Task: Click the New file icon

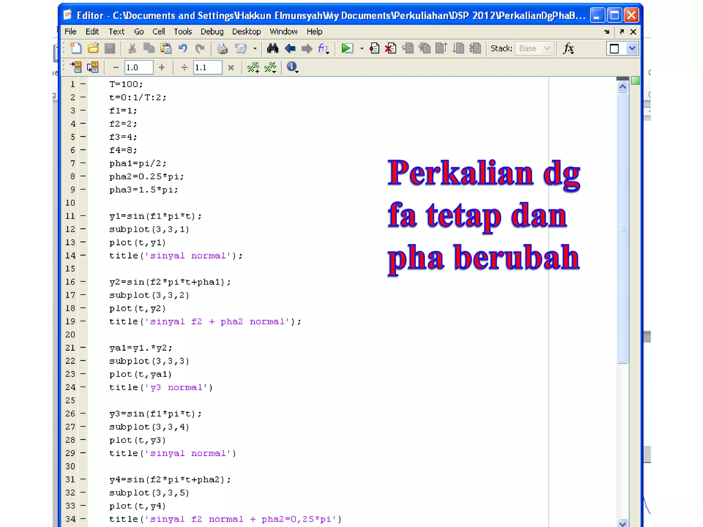Action: click(x=76, y=48)
